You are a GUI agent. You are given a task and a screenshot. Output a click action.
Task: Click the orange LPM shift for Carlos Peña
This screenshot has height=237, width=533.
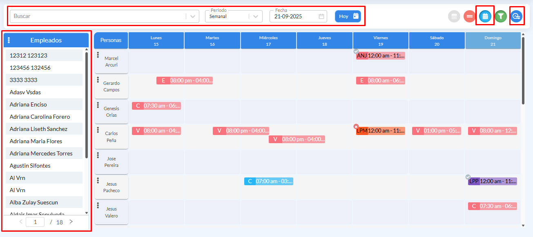(x=381, y=131)
